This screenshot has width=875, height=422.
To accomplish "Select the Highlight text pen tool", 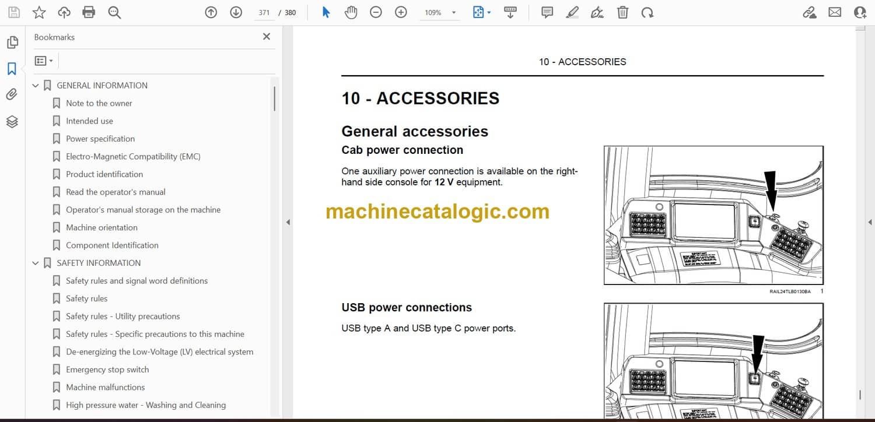I will (572, 12).
